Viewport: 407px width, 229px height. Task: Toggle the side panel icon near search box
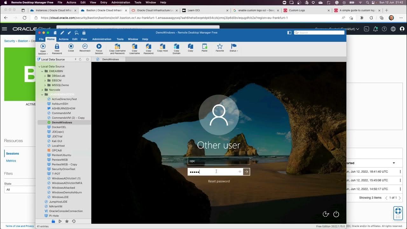point(289,32)
